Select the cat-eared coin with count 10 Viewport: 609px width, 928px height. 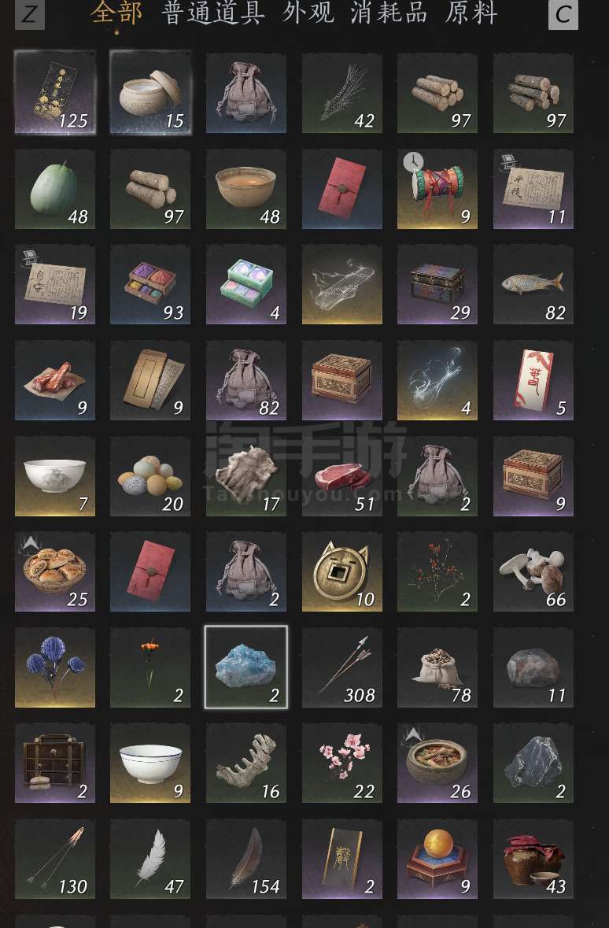[341, 571]
